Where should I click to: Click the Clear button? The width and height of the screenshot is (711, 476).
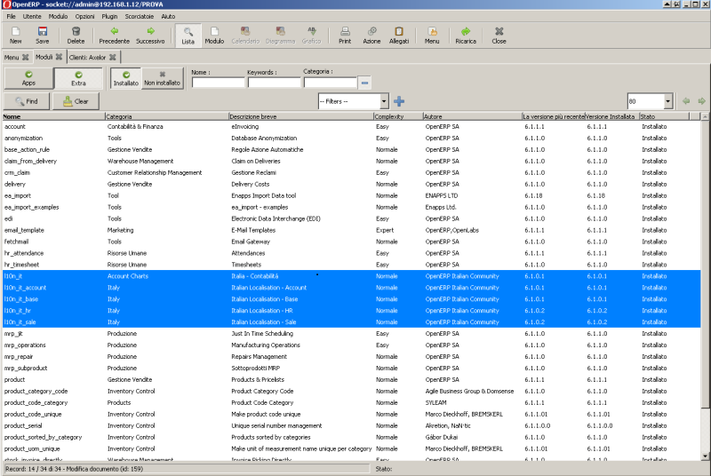pos(76,101)
